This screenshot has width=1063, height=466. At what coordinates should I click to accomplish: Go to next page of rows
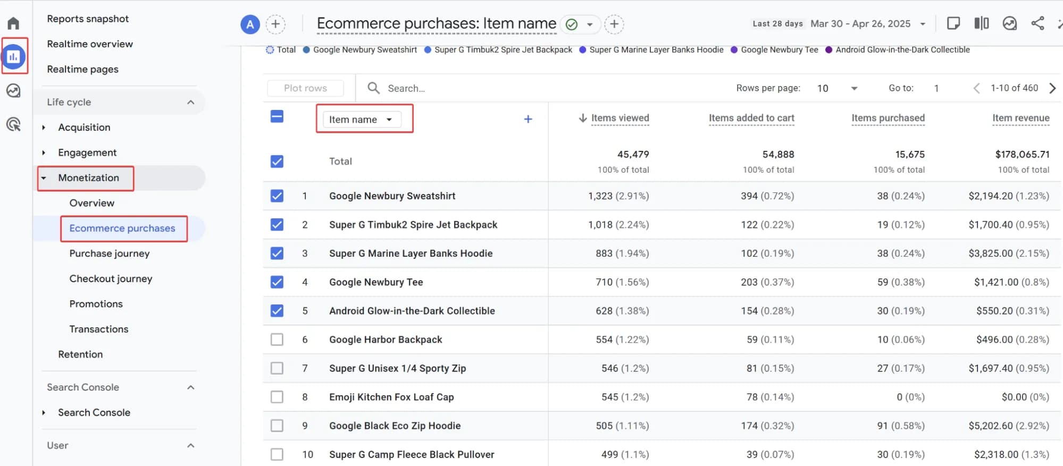point(1052,88)
